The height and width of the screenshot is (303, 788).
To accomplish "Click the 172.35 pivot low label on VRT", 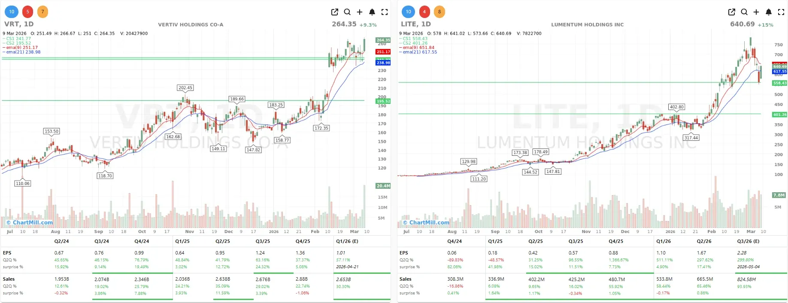I will 321,128.
